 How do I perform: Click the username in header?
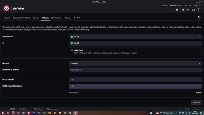pyautogui.click(x=164, y=6)
